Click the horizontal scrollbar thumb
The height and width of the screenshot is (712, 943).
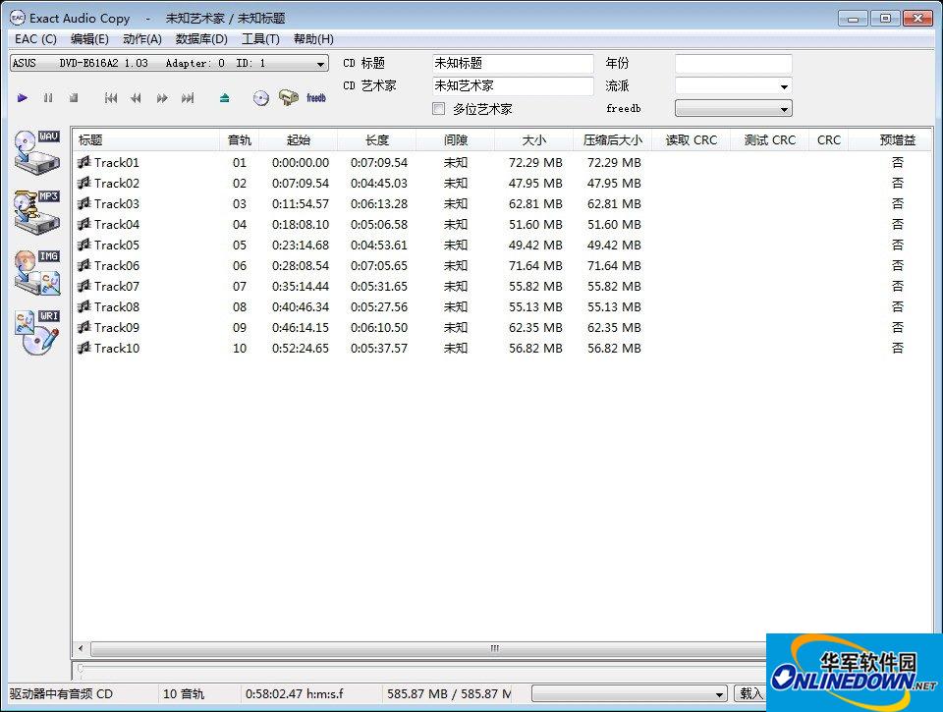pyautogui.click(x=494, y=649)
